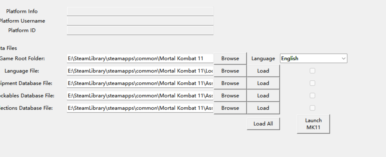Click the Game Root Folder path field
Screen dimensions: 386x157
pos(140,58)
